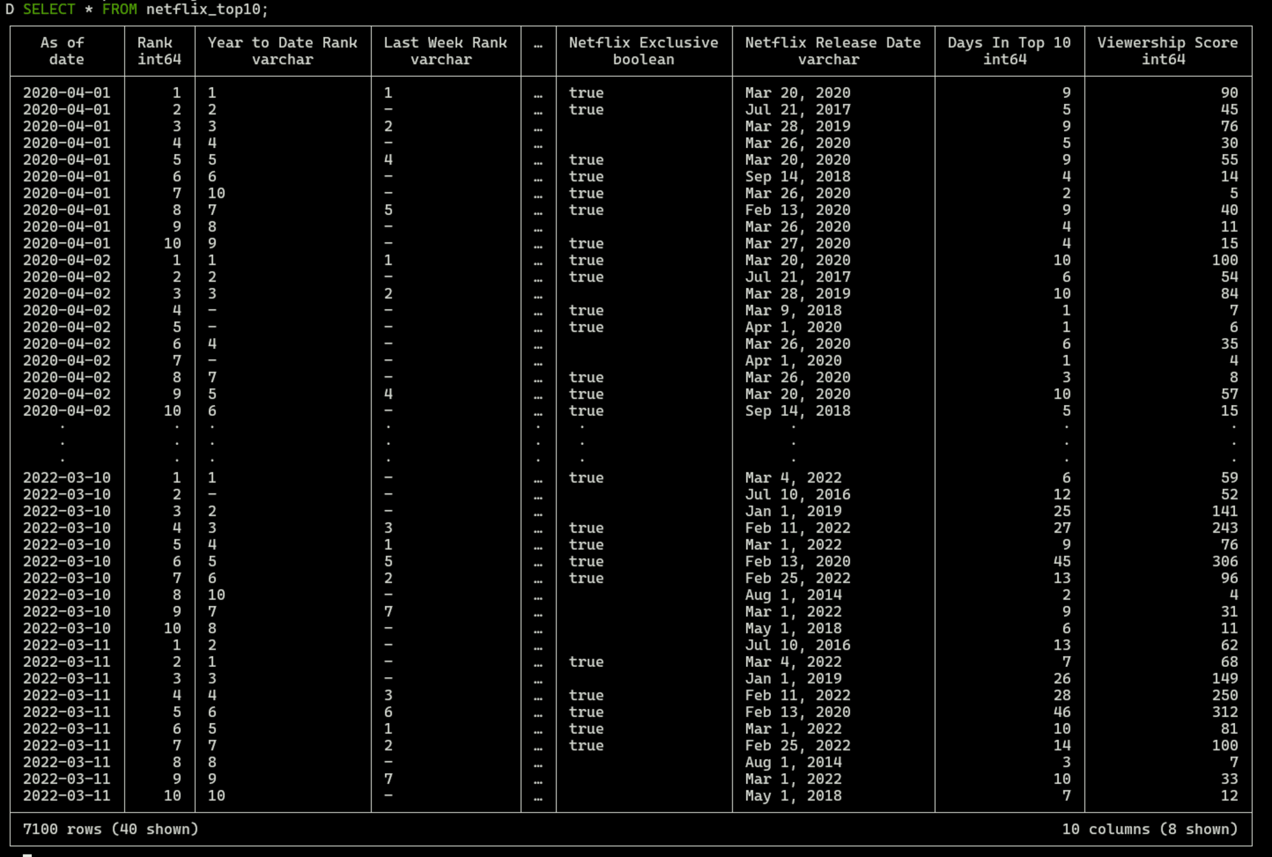The height and width of the screenshot is (857, 1272).
Task: Select 'true' in the 2022-03-10 rank 1 row
Action: [x=586, y=477]
